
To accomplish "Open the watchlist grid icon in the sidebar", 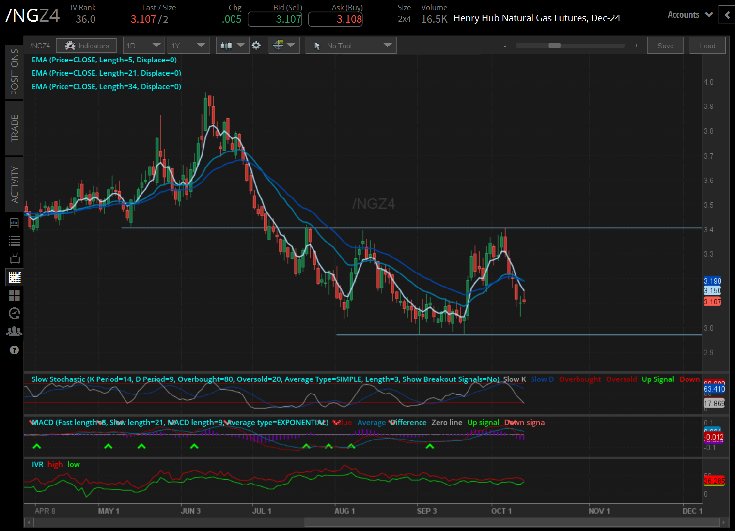I will point(15,296).
